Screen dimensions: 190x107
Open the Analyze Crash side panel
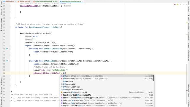coord(189,36)
